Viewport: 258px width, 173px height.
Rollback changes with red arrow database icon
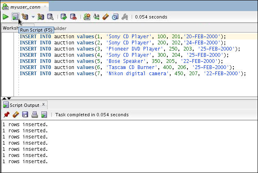pos(73,17)
